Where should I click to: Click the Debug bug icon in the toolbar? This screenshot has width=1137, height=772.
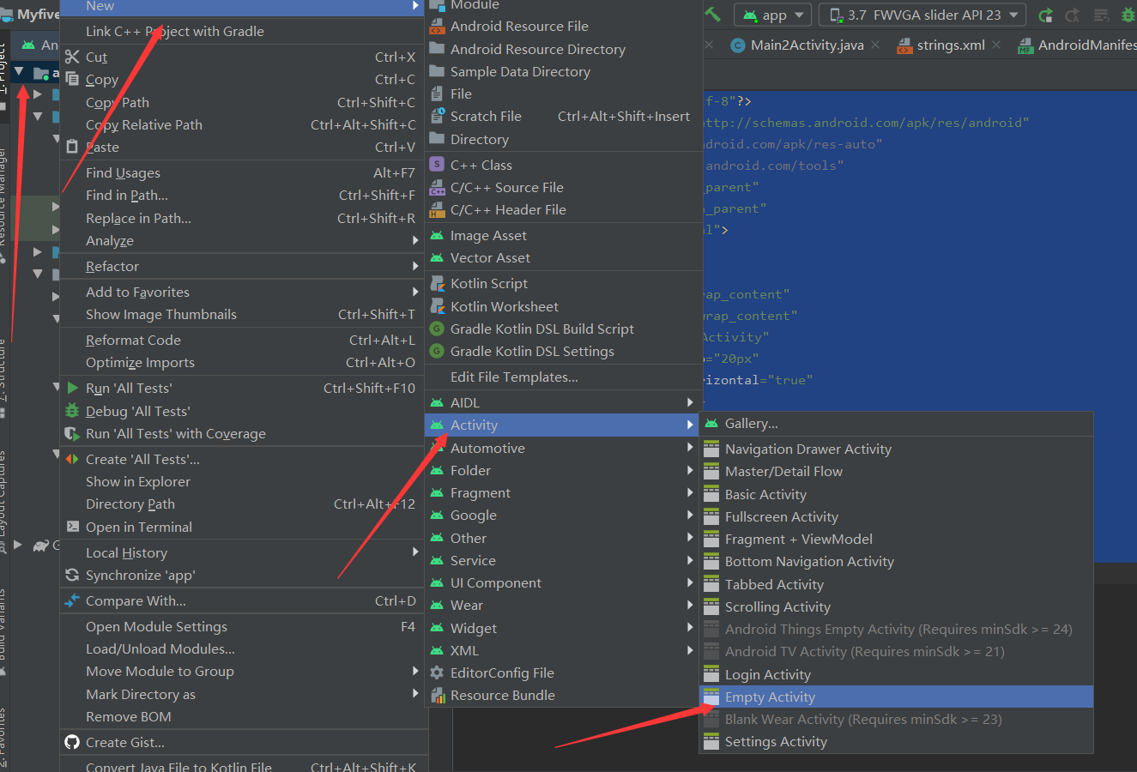tap(1128, 15)
